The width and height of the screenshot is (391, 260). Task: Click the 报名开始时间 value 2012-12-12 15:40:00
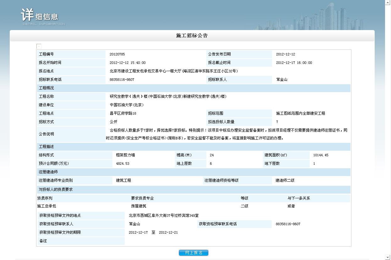[128, 63]
